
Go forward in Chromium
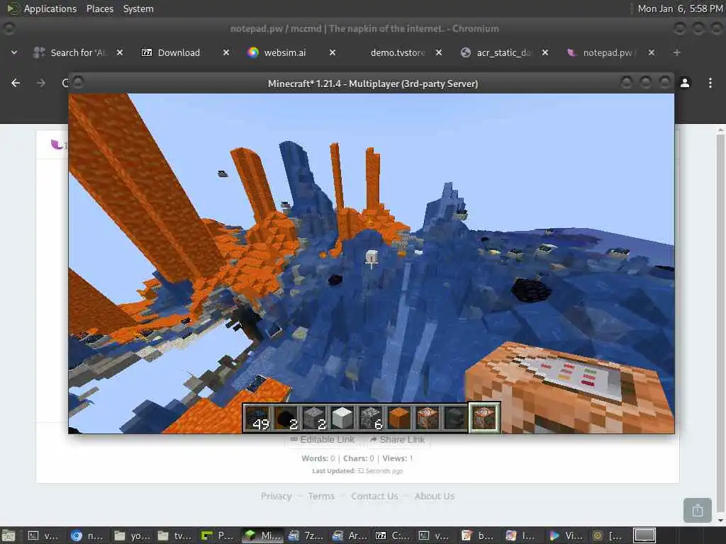tap(41, 83)
